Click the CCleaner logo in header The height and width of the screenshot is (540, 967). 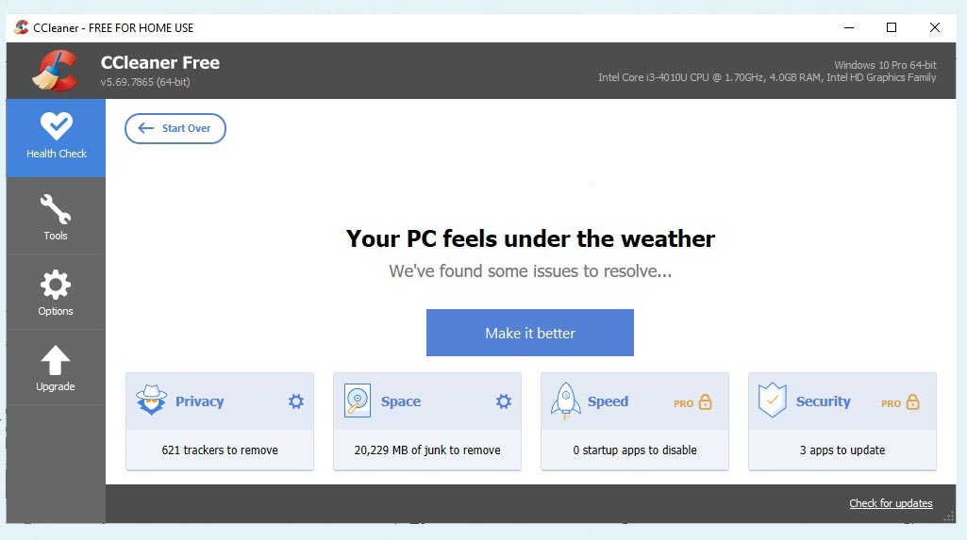[x=55, y=71]
